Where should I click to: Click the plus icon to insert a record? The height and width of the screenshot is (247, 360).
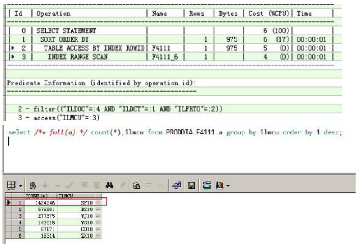click(x=45, y=185)
